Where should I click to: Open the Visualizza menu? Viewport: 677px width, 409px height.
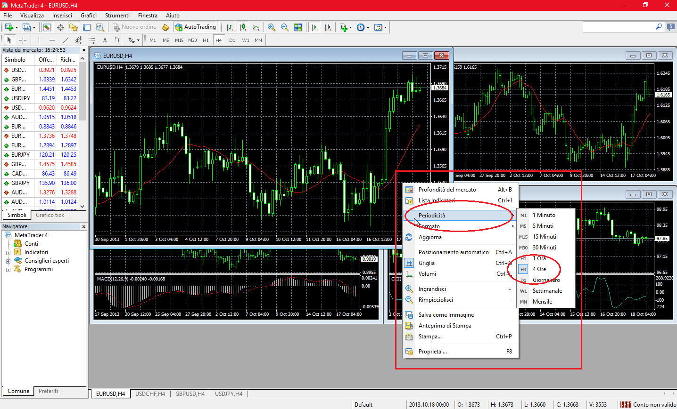pyautogui.click(x=32, y=16)
